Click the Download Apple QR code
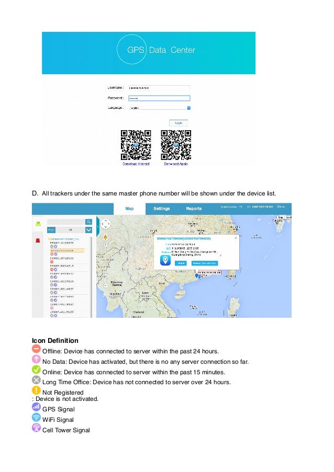The height and width of the screenshot is (472, 334). [176, 145]
